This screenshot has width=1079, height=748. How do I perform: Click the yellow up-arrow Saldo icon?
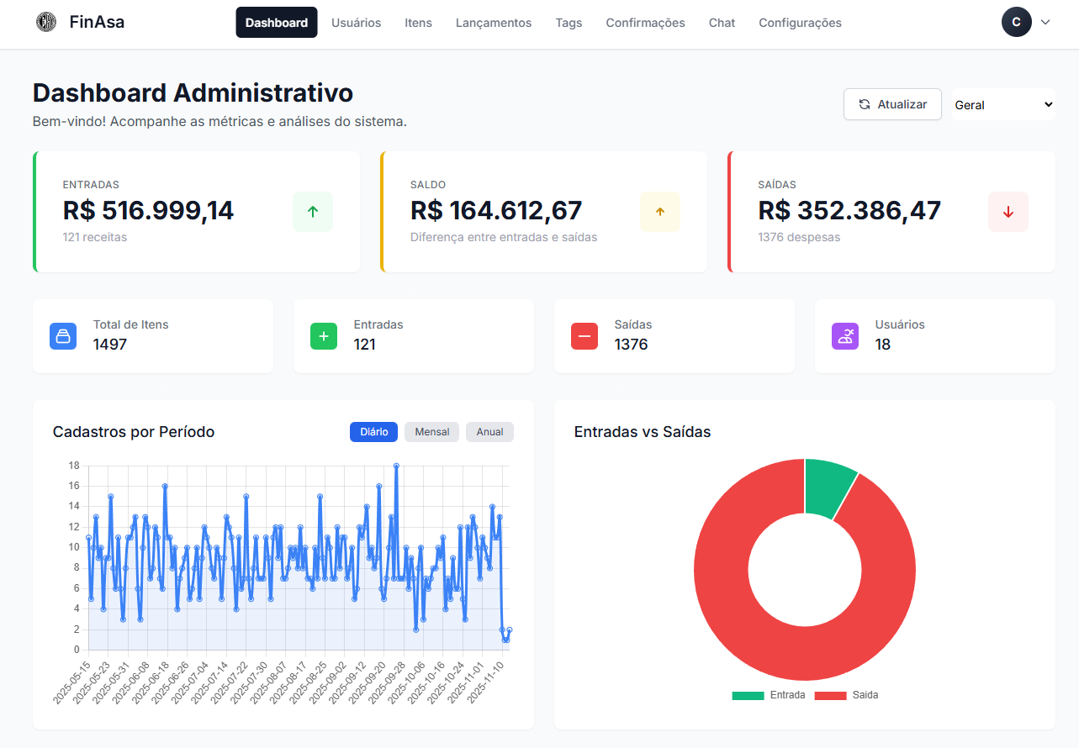point(660,212)
